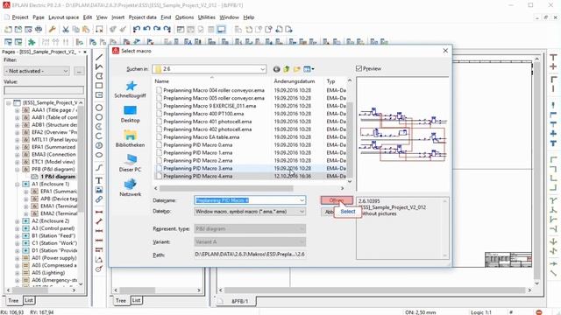
Task: Open Schnellzugriff quick access location
Action: point(131,89)
